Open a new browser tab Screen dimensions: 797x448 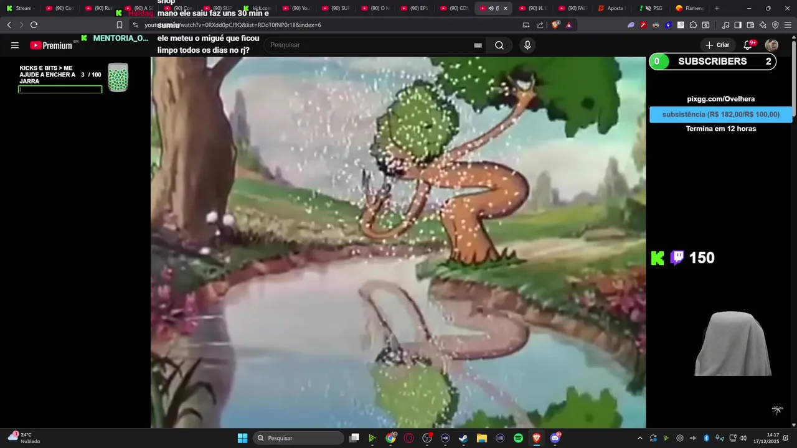tap(717, 8)
